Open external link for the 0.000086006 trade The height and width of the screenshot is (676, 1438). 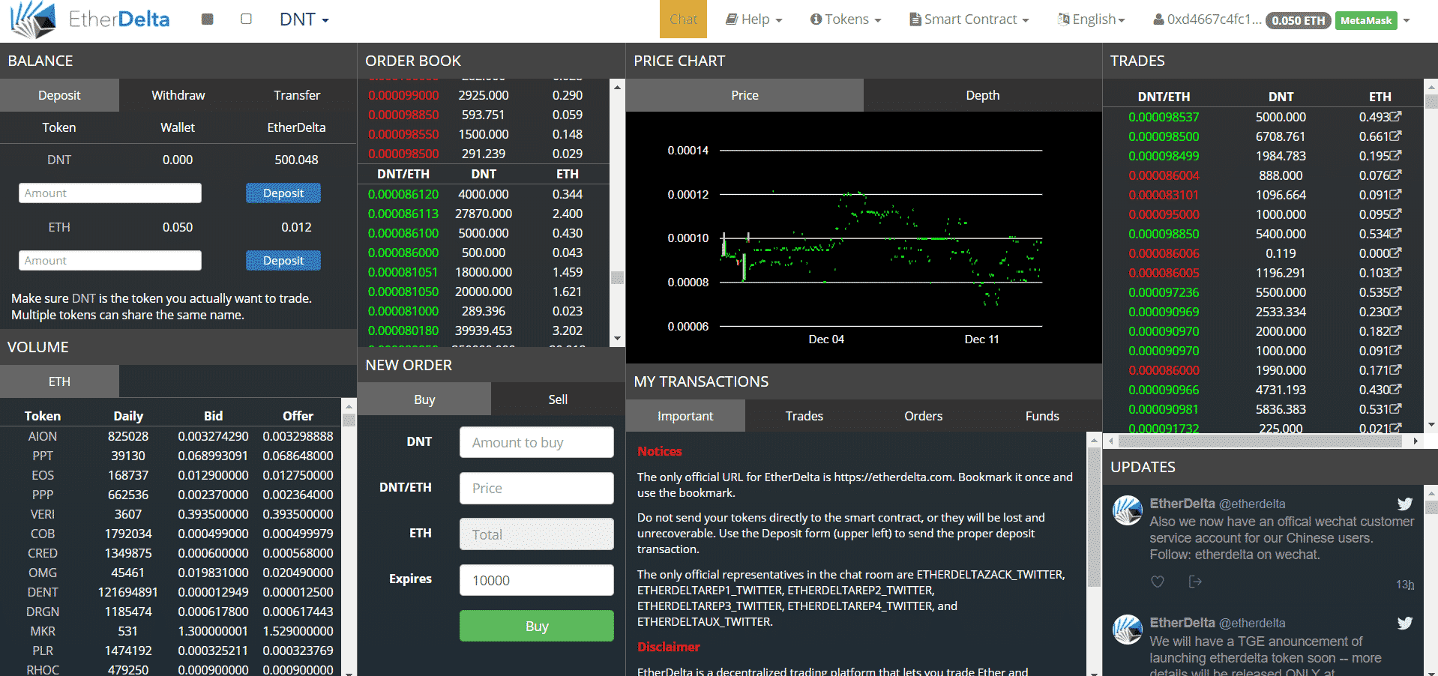click(1396, 253)
